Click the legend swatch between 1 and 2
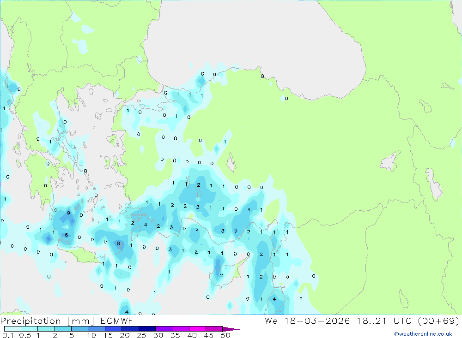The image size is (462, 338). (x=46, y=329)
